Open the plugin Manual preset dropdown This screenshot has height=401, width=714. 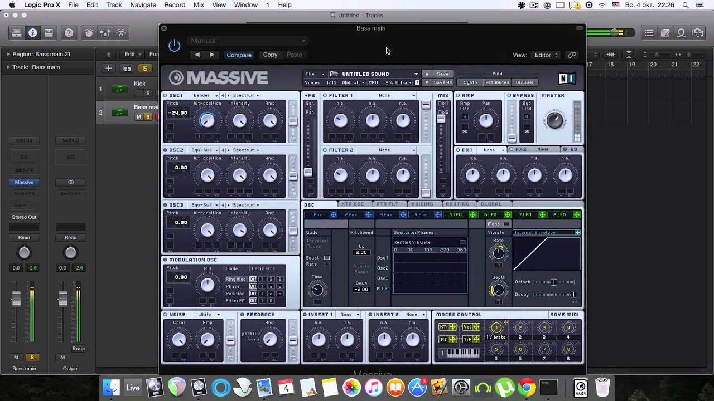click(x=248, y=41)
